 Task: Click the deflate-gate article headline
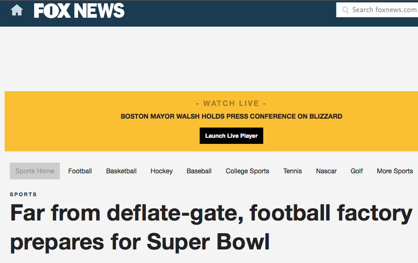pyautogui.click(x=211, y=227)
